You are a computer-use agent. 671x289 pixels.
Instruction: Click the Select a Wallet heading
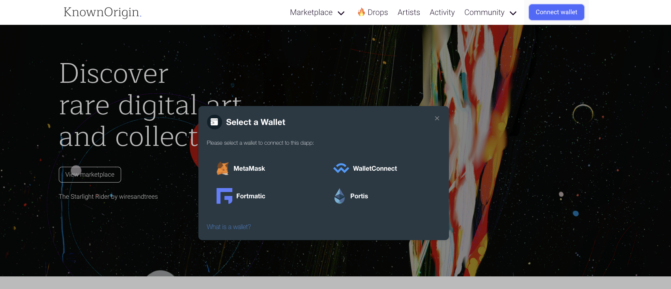pos(256,122)
